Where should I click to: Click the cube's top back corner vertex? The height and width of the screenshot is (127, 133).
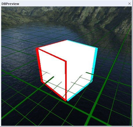[x=67, y=40]
